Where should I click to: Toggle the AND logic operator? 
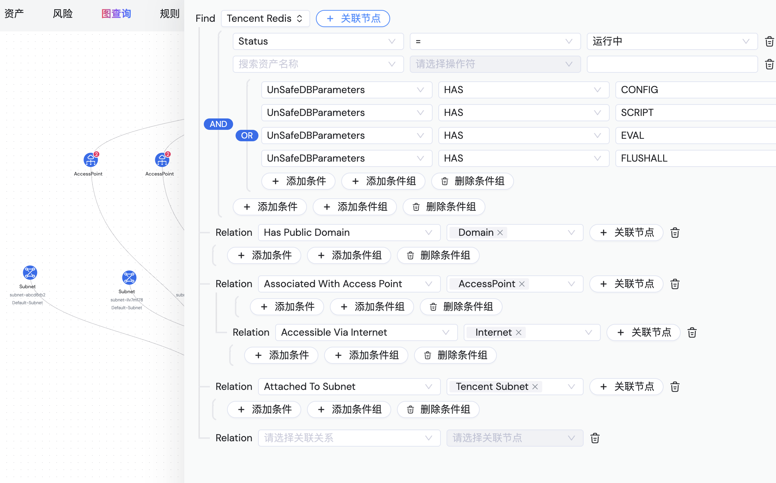click(x=218, y=124)
